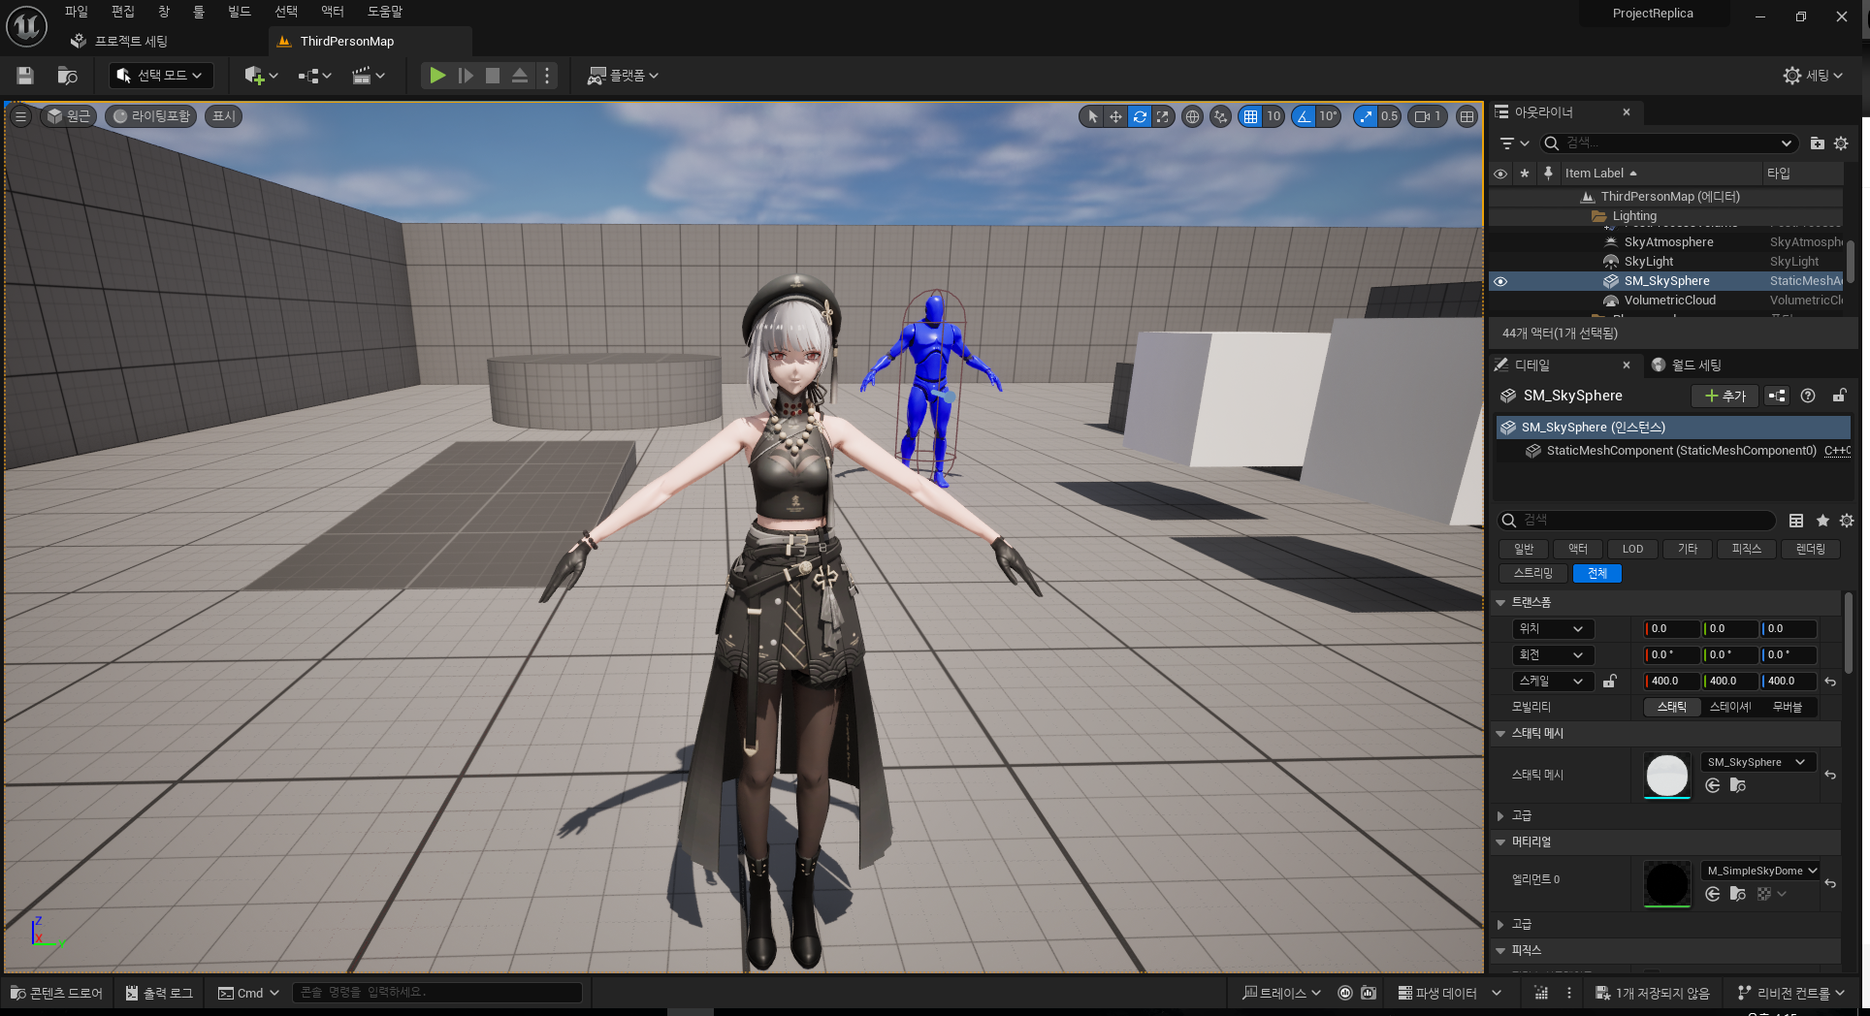1870x1016 pixels.
Task: Open the 도움말 menu
Action: (385, 12)
